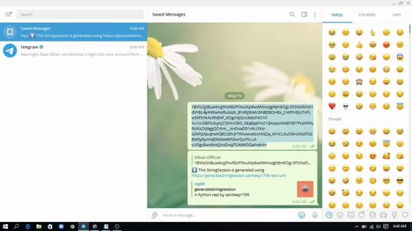The image size is (412, 231).
Task: Switch to the GIFS tab
Action: pyautogui.click(x=397, y=15)
